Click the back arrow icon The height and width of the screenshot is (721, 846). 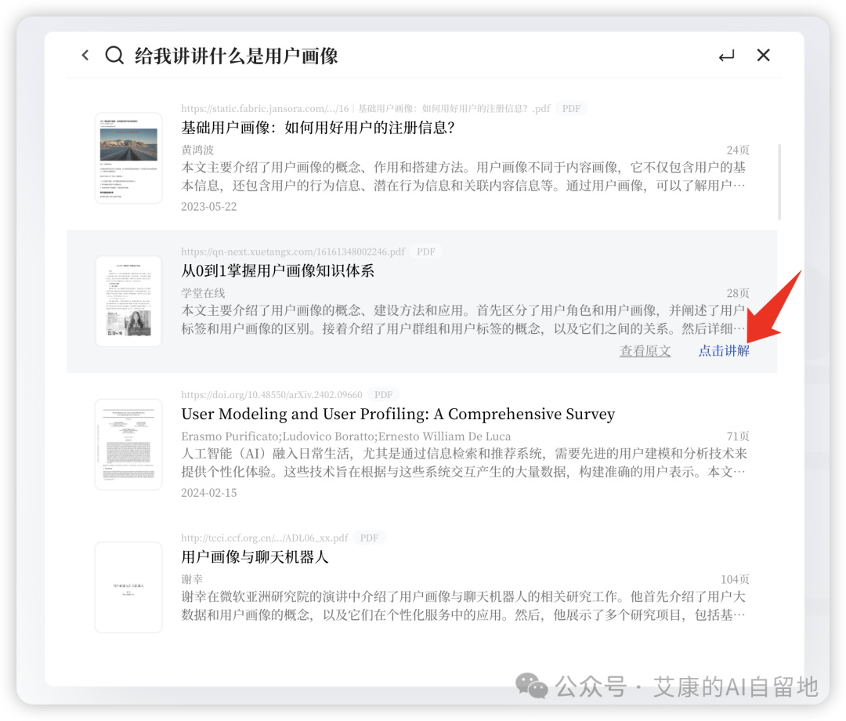(x=85, y=55)
